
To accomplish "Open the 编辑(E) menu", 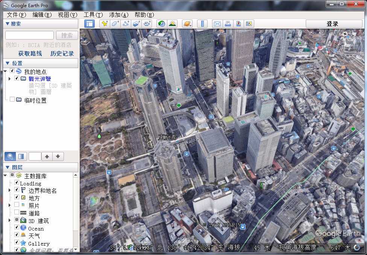I will coord(42,15).
